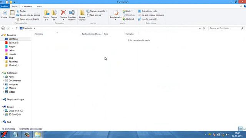The height and width of the screenshot is (138, 246).
Task: Open the Spiritus ro favorite
Action: coord(13,43)
